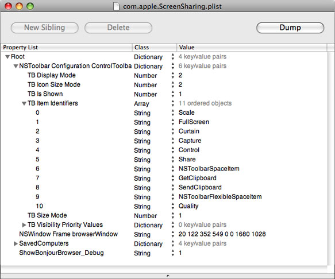This screenshot has width=335, height=279.
Task: Click the Delete button
Action: coord(118,28)
